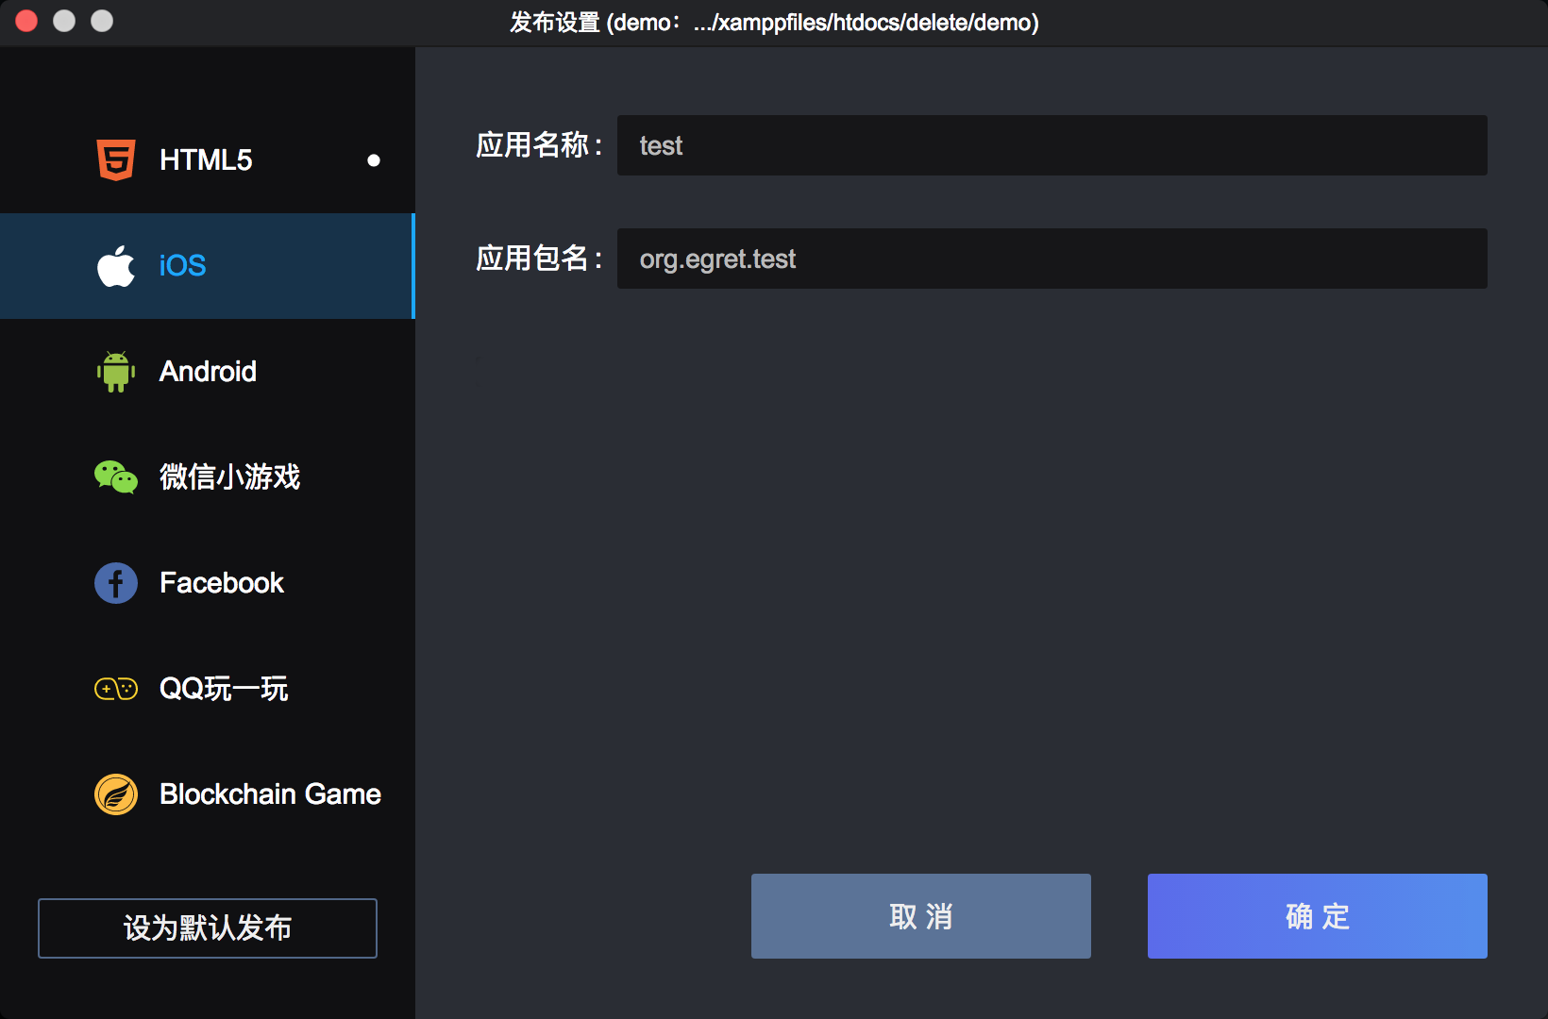
Task: Click the green Android robot icon
Action: click(x=116, y=372)
